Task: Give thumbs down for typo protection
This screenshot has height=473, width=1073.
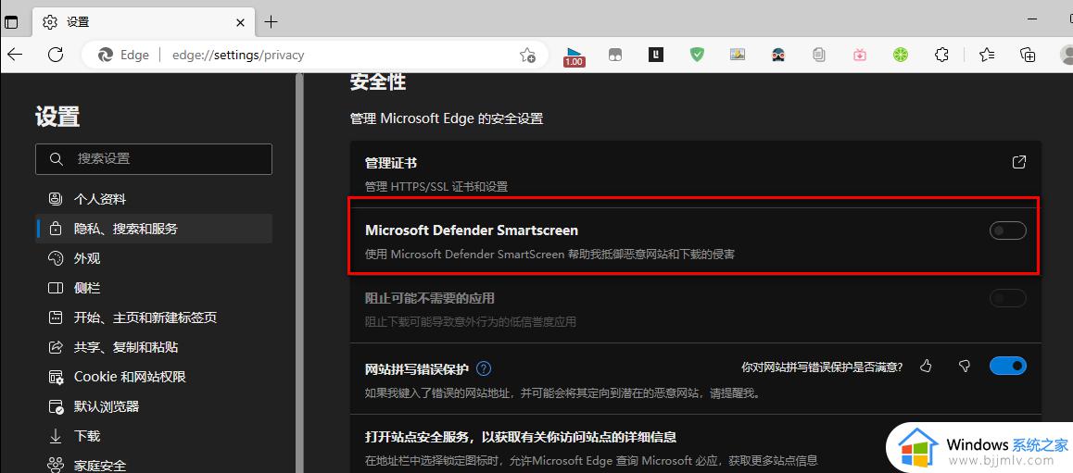Action: (965, 367)
